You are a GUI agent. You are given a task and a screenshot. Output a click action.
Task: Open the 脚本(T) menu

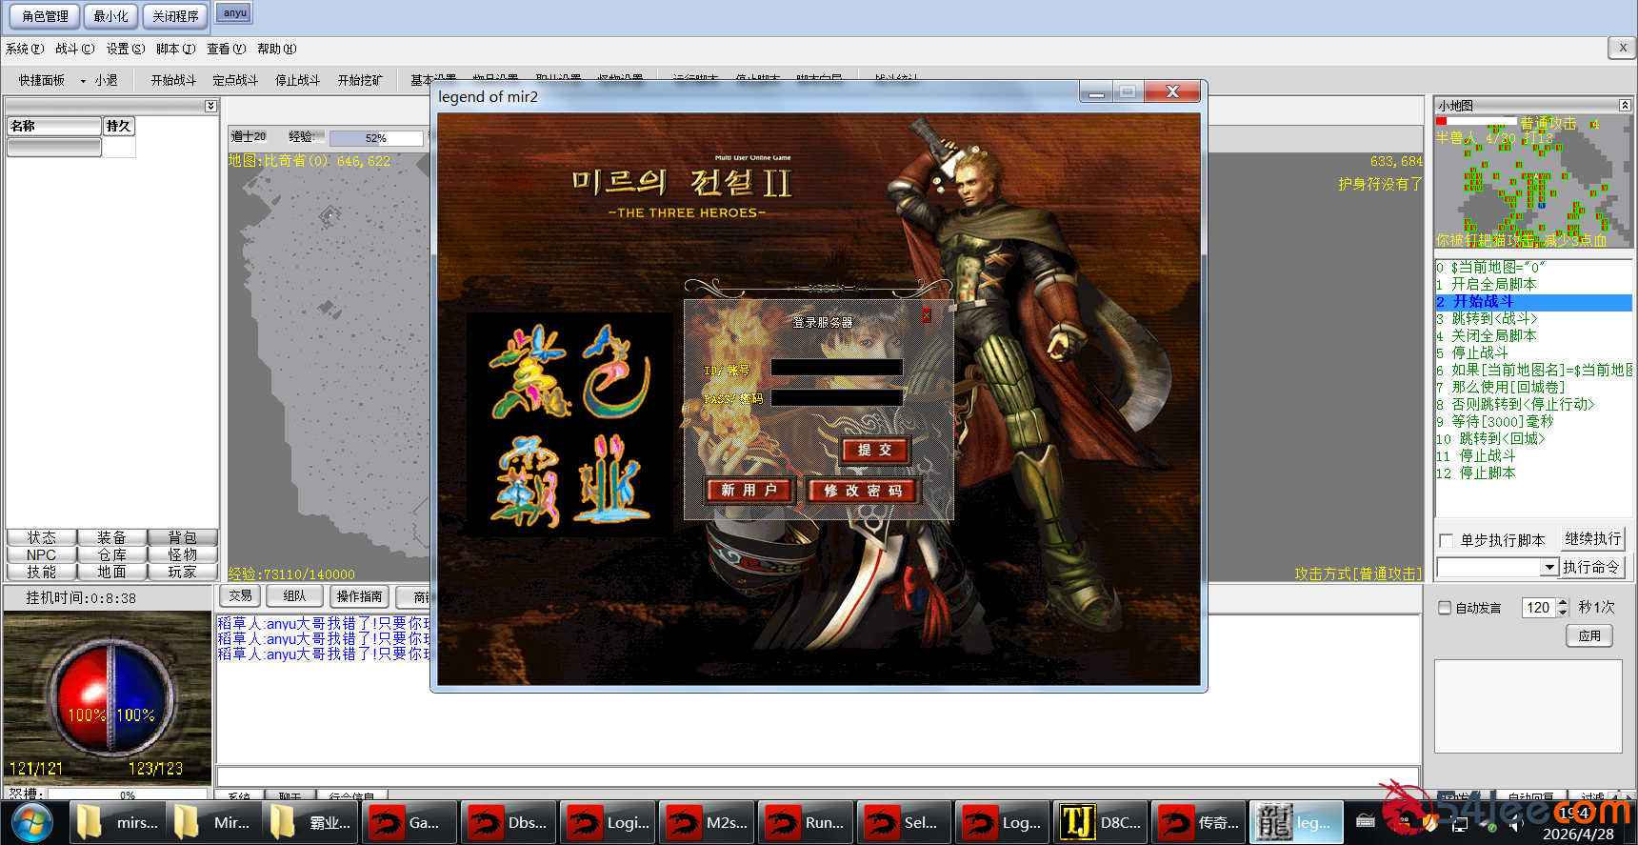pyautogui.click(x=175, y=49)
